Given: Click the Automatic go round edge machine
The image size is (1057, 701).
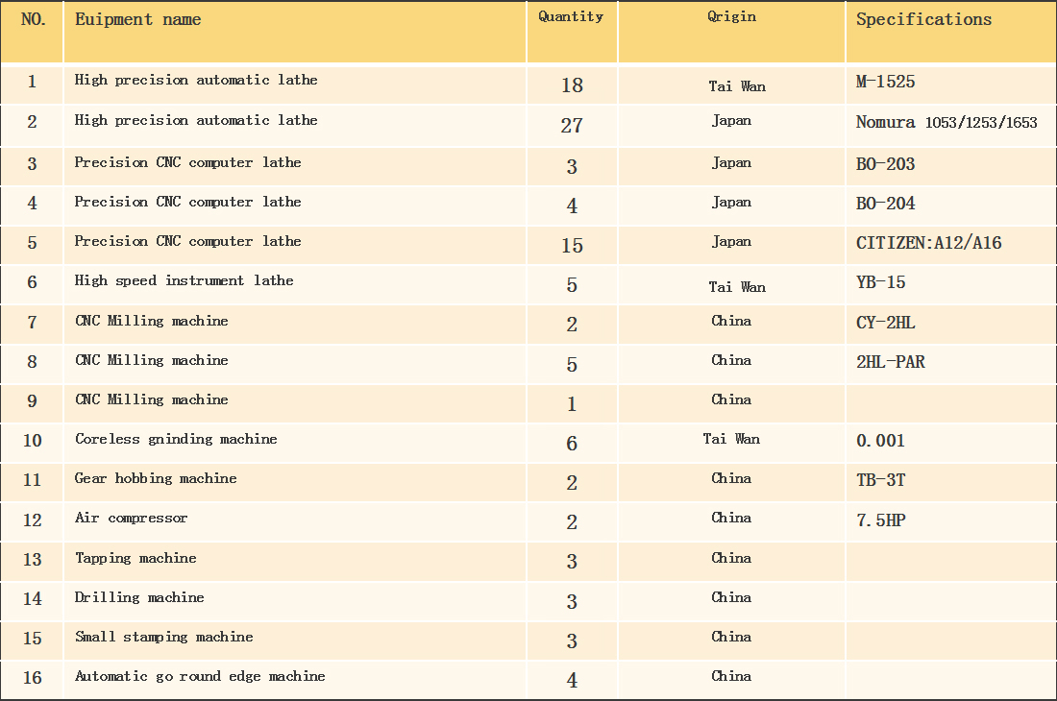Looking at the screenshot, I should pos(200,676).
